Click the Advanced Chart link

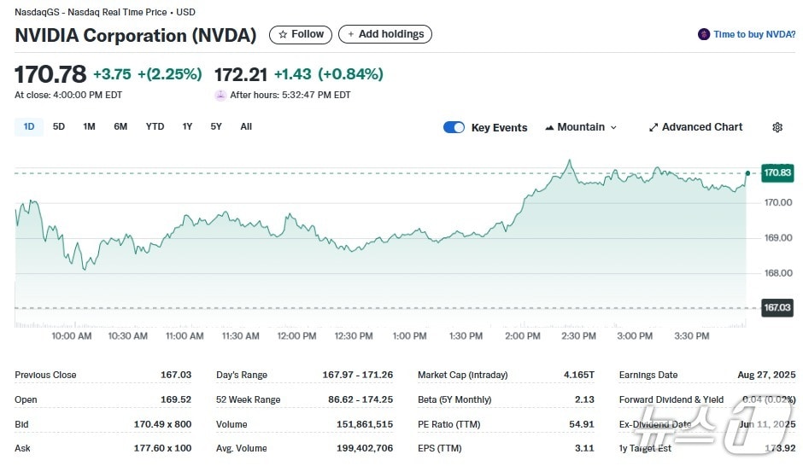pos(702,127)
